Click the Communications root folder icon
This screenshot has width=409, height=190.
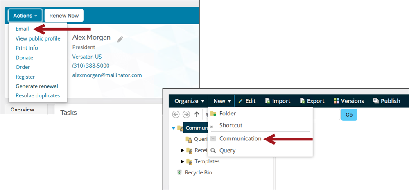(180, 128)
